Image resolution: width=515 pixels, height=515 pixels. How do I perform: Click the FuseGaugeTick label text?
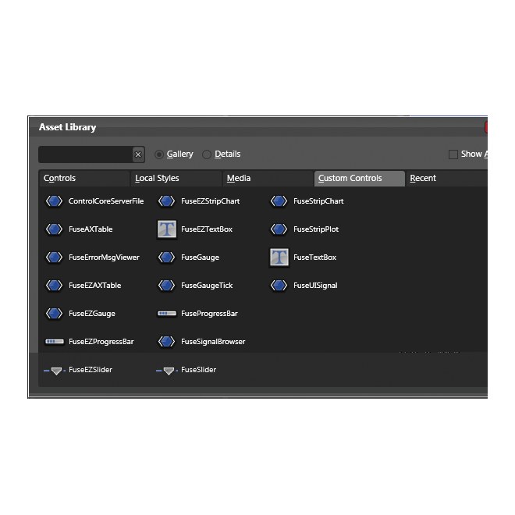tap(207, 286)
